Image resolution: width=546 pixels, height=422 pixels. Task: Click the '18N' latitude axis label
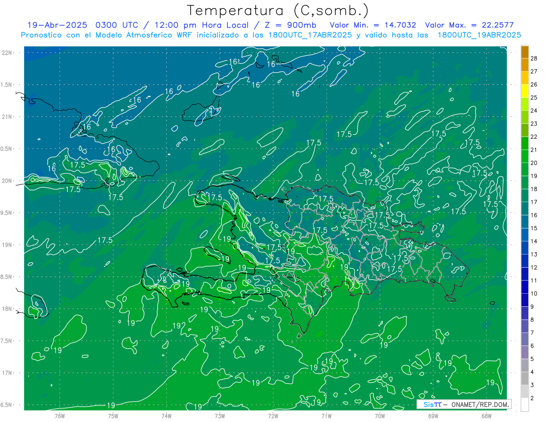7,309
